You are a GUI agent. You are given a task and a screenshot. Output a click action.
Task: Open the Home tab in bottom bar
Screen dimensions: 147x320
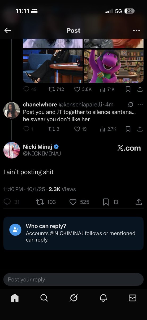[x=15, y=298]
